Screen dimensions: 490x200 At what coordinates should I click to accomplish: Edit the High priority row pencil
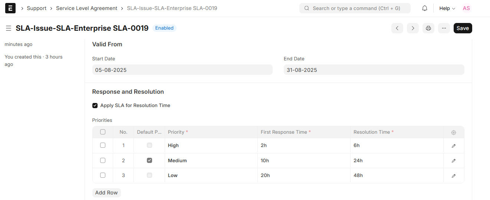[454, 146]
